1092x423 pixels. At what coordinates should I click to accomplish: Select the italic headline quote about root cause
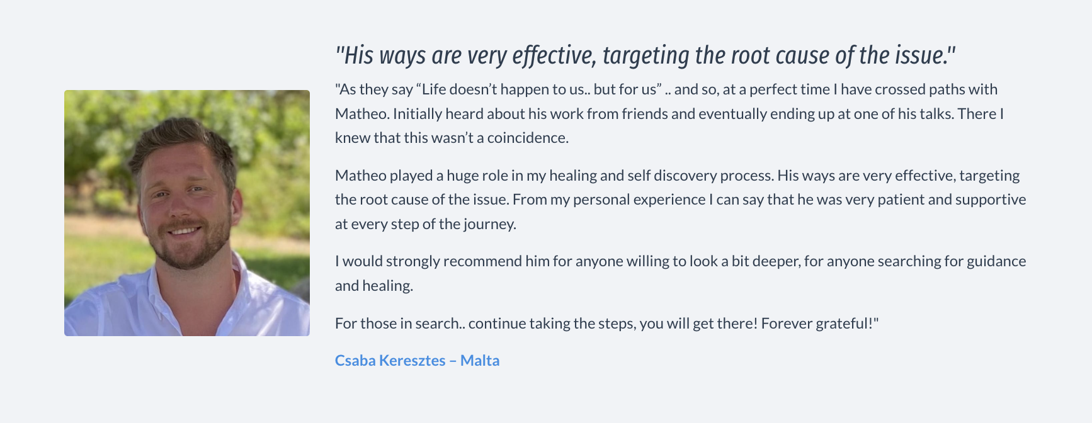[646, 55]
